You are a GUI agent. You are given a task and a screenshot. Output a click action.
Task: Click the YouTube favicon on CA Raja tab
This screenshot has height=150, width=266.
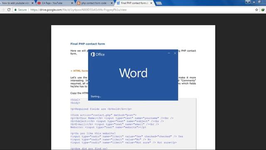pos(39,3)
